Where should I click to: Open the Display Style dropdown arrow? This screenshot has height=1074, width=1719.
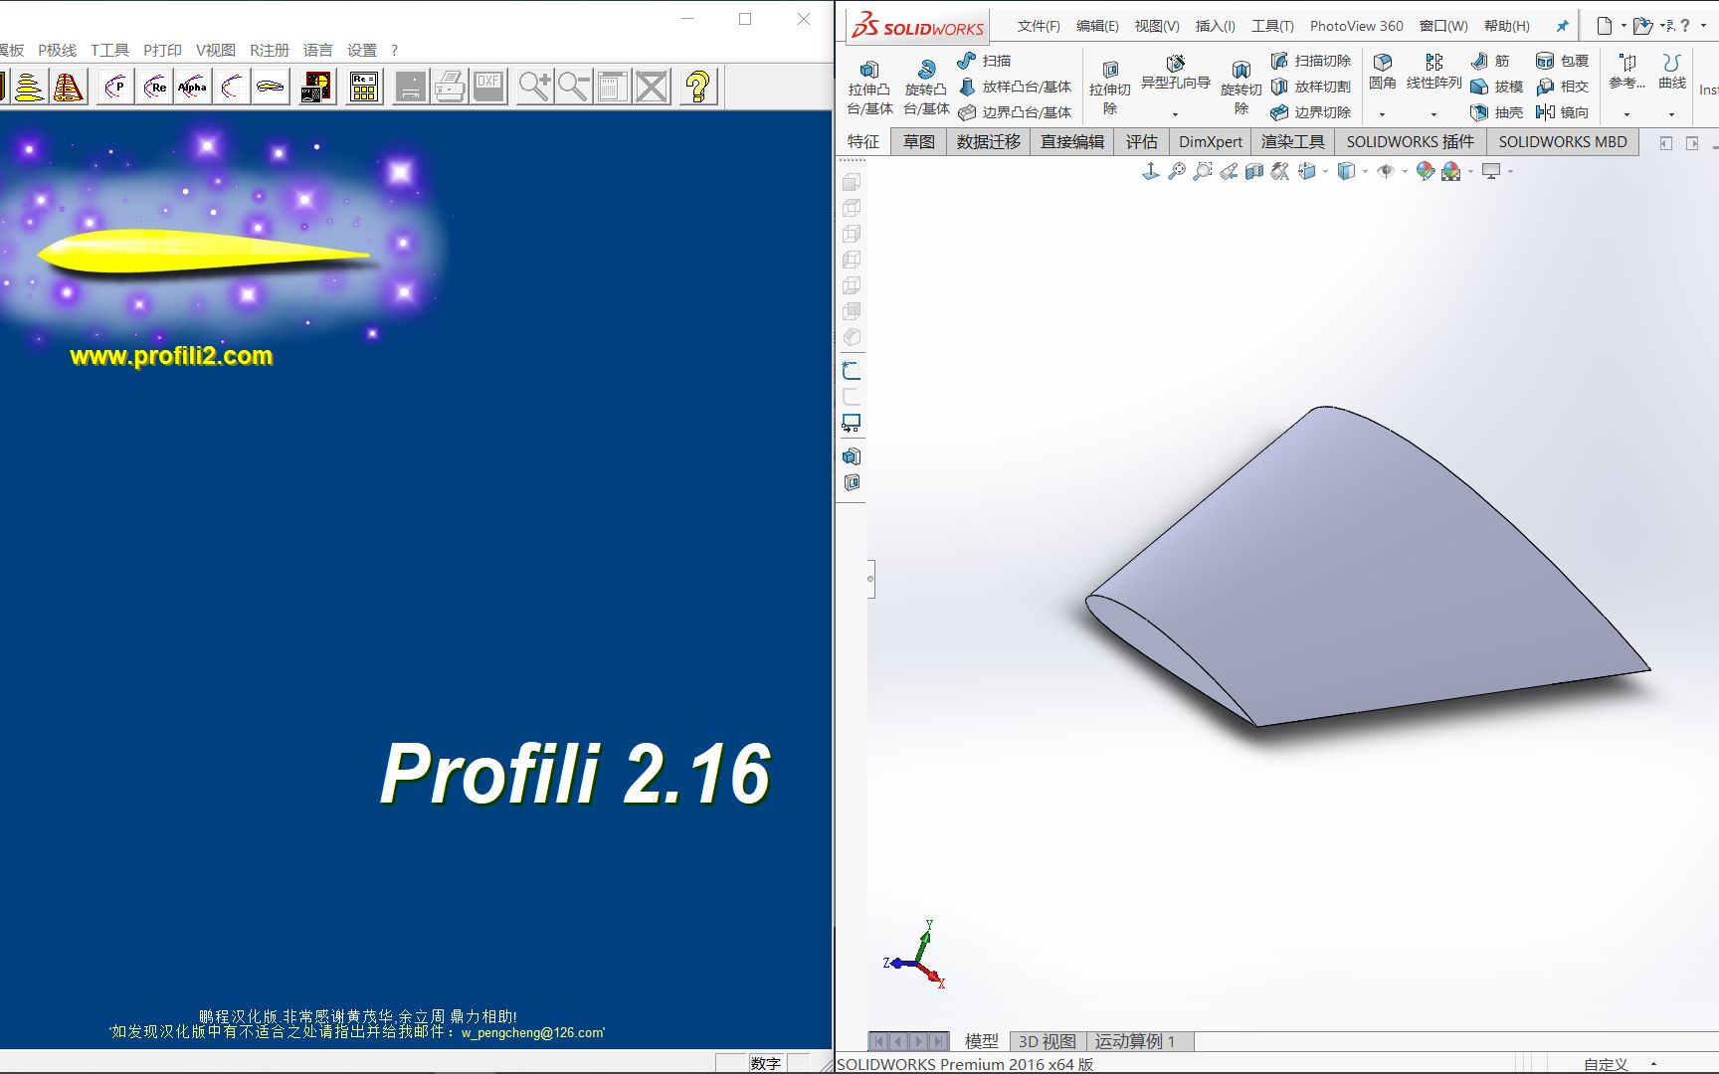pos(1365,171)
